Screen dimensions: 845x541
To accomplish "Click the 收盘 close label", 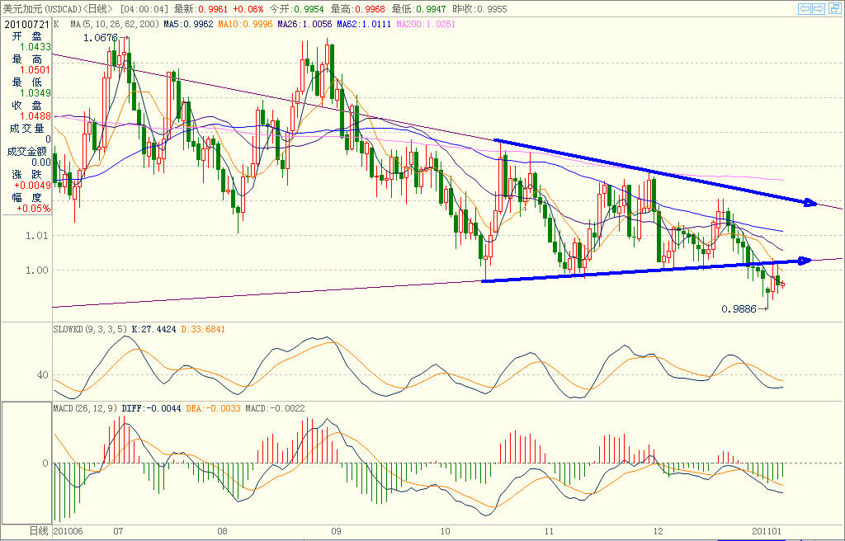I will click(27, 106).
